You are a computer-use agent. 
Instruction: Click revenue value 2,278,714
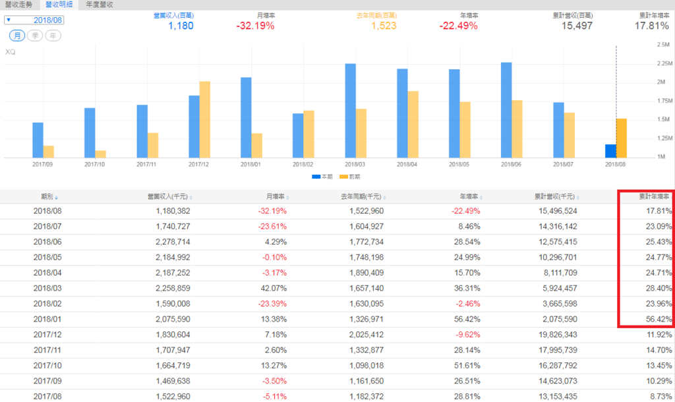click(x=173, y=242)
